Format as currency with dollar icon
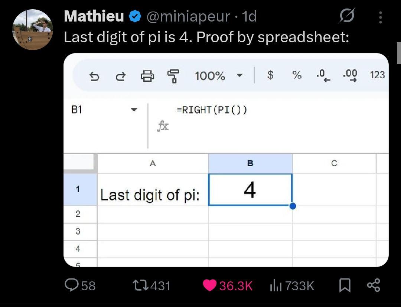 click(x=270, y=75)
